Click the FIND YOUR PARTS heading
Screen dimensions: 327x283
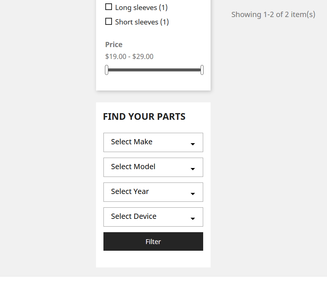[144, 116]
